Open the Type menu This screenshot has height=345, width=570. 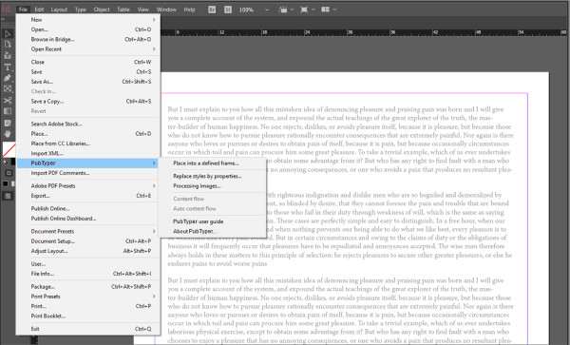(x=81, y=10)
